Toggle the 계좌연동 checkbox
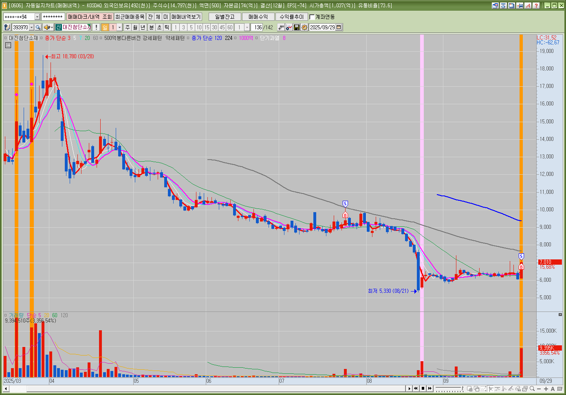 click(x=312, y=17)
